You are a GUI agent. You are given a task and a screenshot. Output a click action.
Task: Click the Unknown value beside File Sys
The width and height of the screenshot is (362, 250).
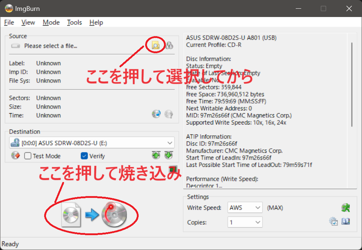[x=49, y=81]
